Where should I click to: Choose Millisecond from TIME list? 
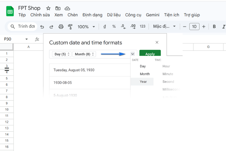tap(171, 89)
